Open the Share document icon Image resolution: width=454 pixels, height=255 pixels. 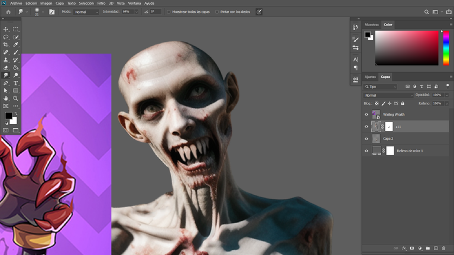(449, 12)
